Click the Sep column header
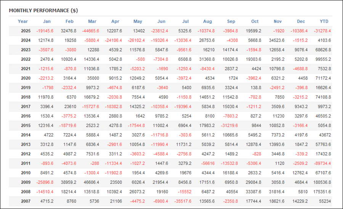The height and width of the screenshot is (209, 343). 231,21
